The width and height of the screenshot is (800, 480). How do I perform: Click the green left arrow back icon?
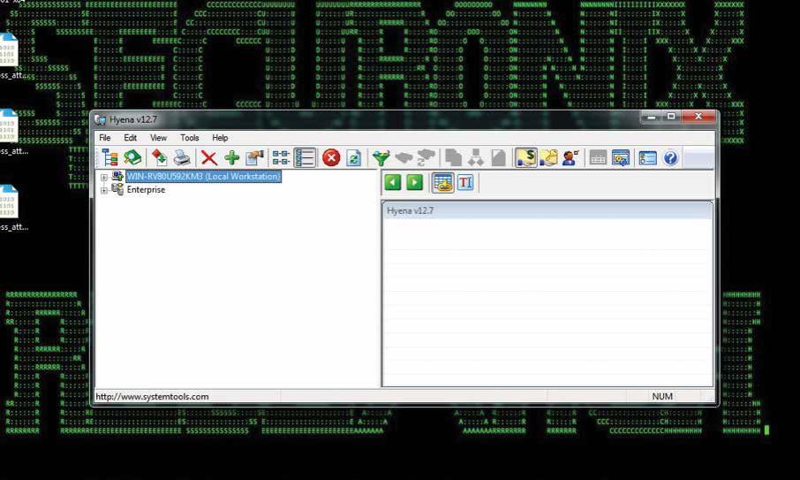click(x=393, y=182)
